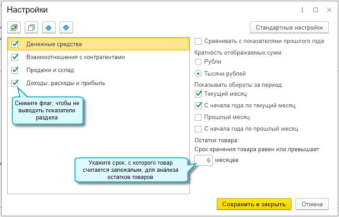Maximize the Настройки dialog window

(316, 9)
